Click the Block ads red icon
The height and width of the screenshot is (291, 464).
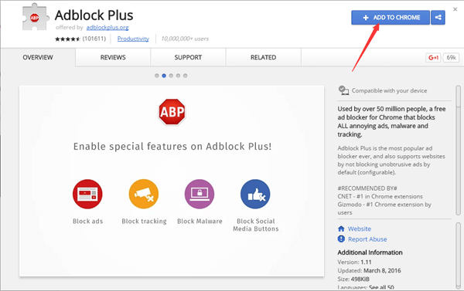click(87, 194)
